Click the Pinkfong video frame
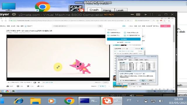This screenshot has height=105, width=187. coord(58,58)
